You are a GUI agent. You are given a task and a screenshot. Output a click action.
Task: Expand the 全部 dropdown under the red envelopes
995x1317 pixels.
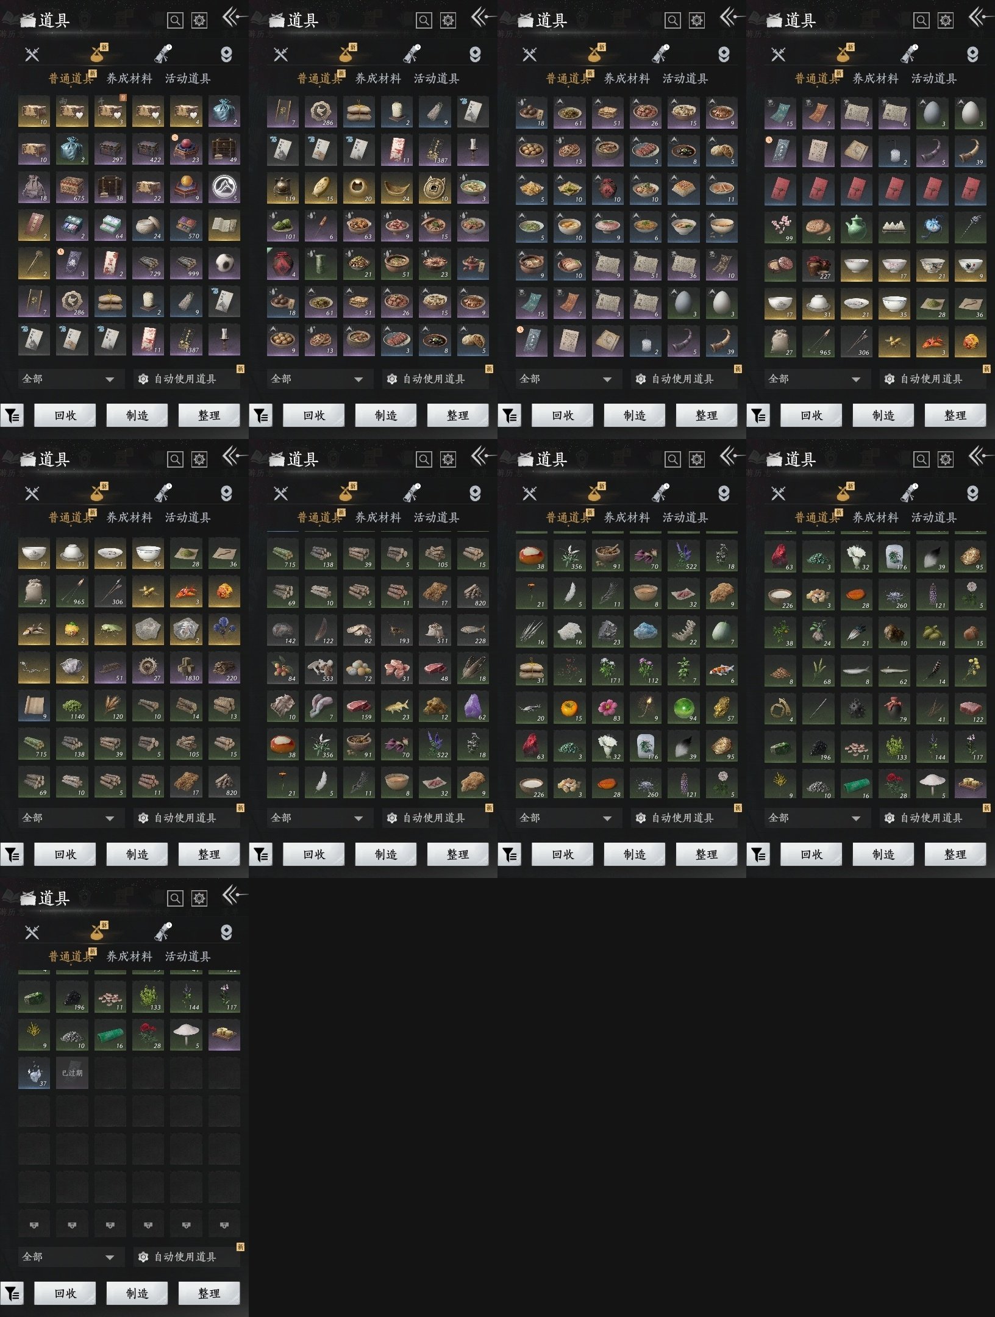(814, 379)
